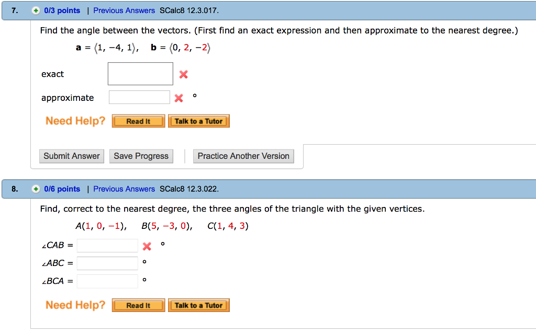The height and width of the screenshot is (335, 536).
Task: Click the Submit Answer button
Action: click(x=71, y=156)
